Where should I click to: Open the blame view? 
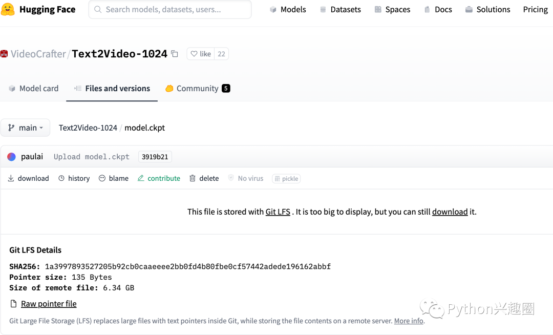coord(114,178)
